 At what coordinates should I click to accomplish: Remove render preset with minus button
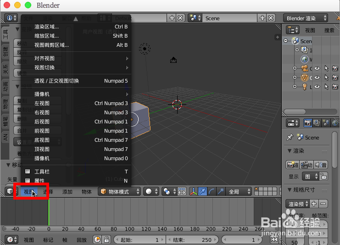pyautogui.click(x=323, y=204)
